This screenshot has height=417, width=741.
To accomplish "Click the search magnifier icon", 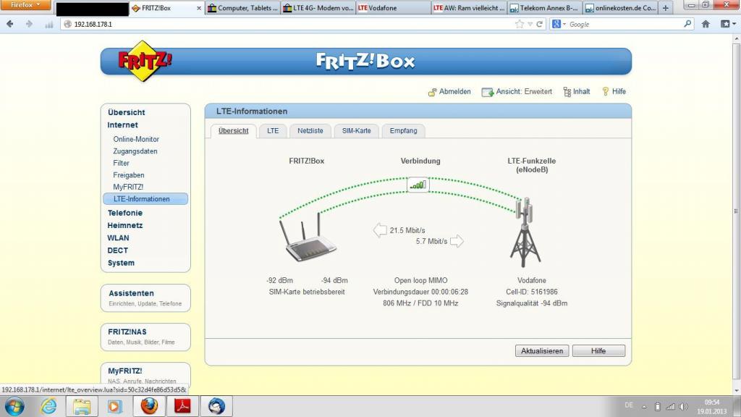I will 687,24.
